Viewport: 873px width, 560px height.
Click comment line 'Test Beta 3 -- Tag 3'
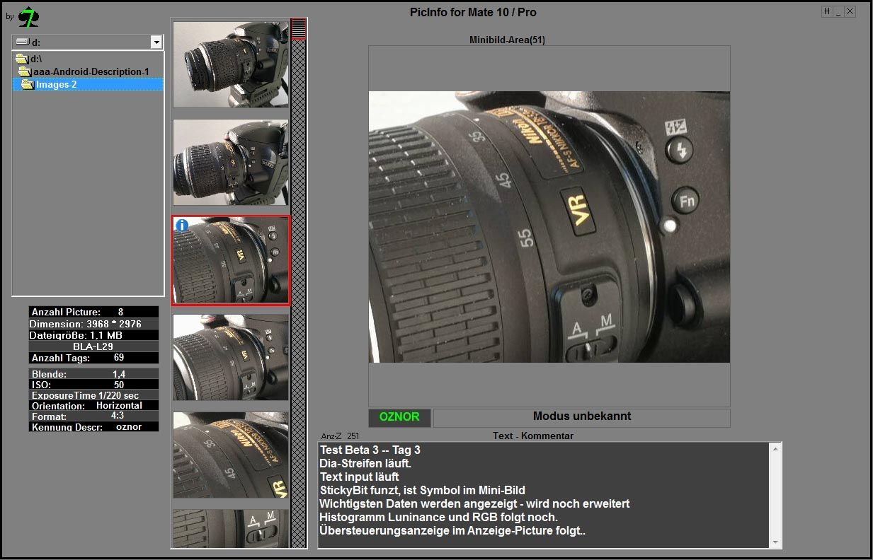[x=370, y=450]
